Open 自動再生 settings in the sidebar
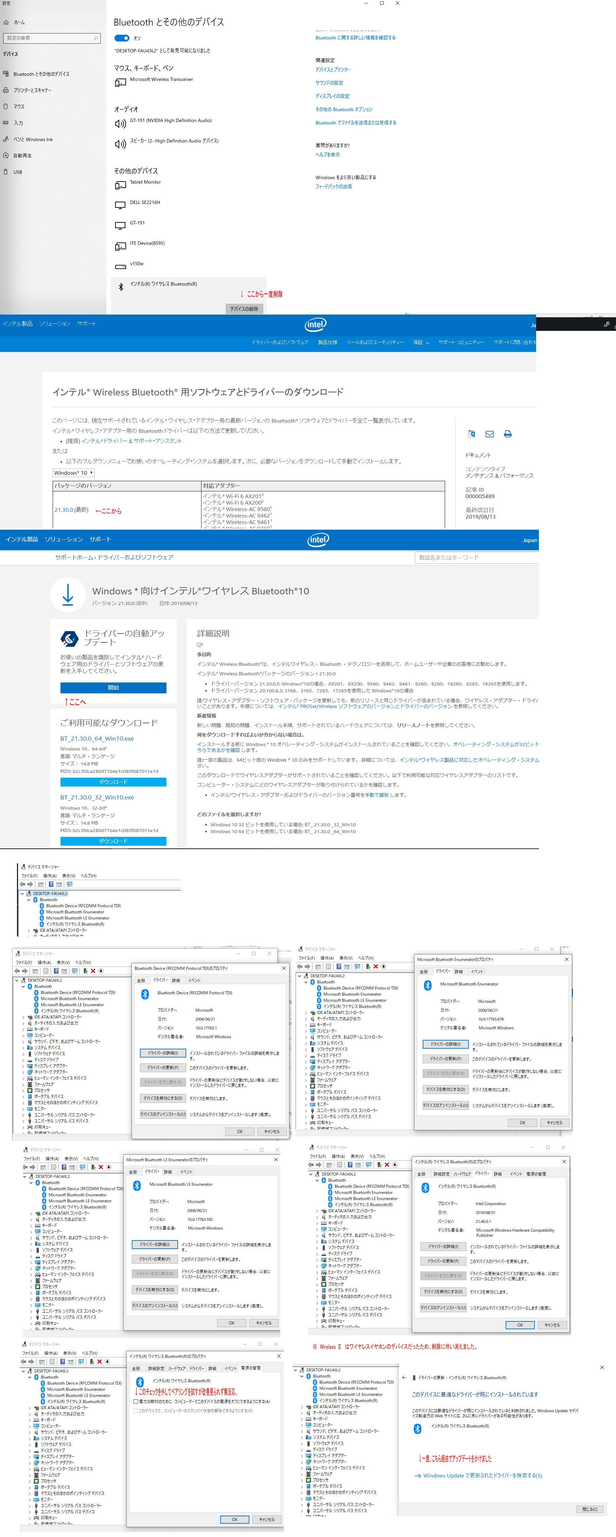The image size is (616, 1537). point(18,155)
